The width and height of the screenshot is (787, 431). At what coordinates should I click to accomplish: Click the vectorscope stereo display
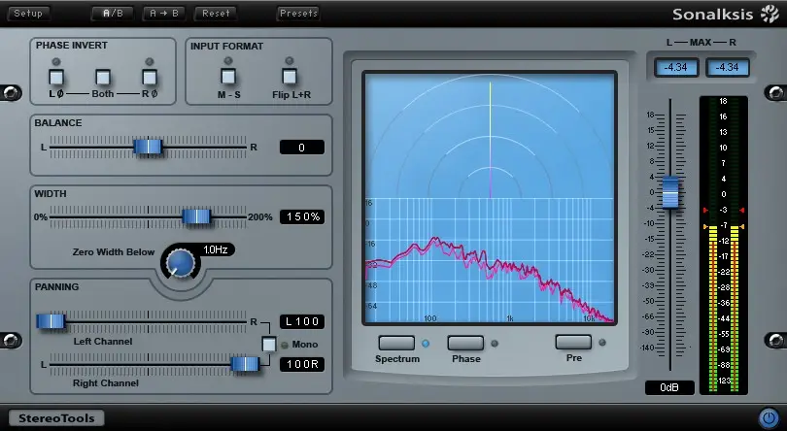click(x=490, y=136)
